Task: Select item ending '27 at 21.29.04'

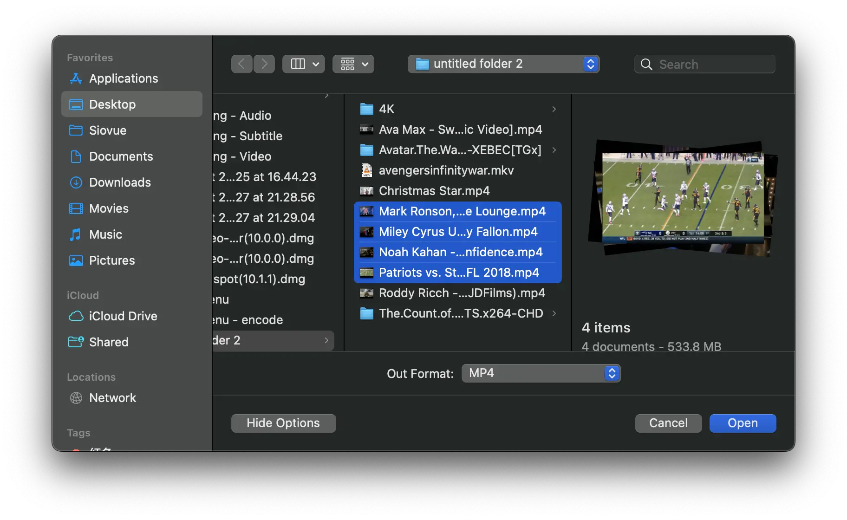Action: [273, 218]
